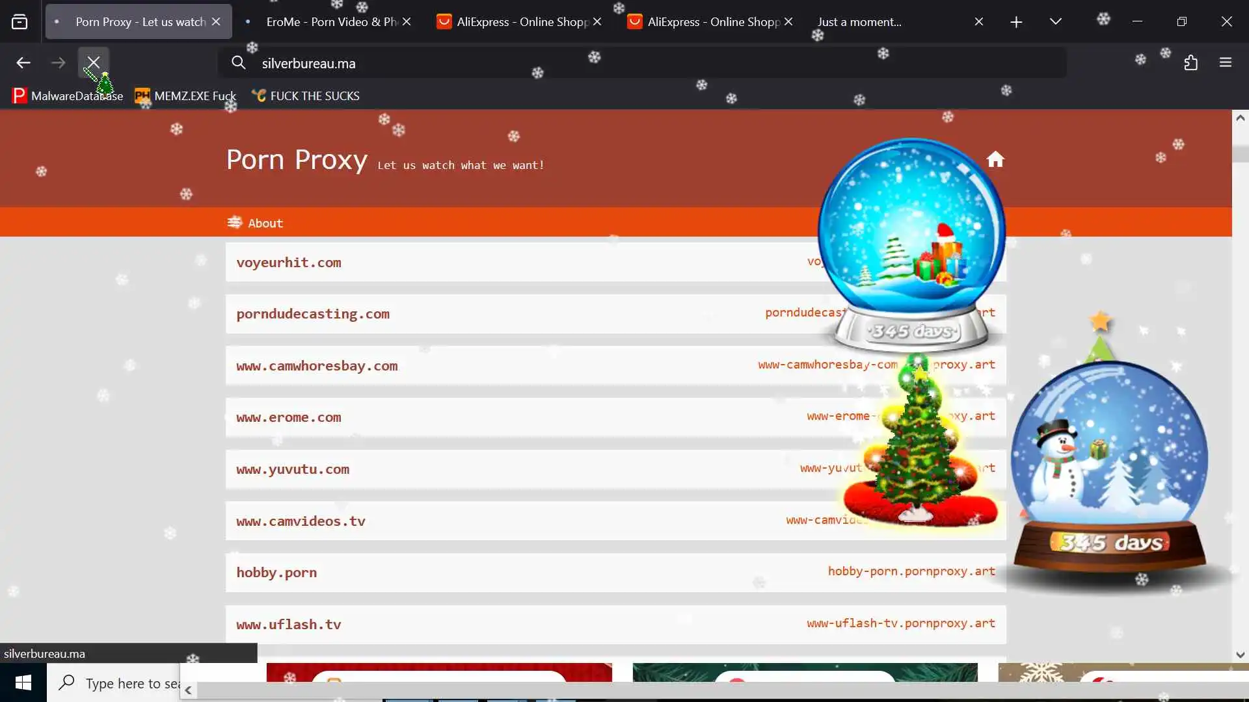The width and height of the screenshot is (1249, 702).
Task: Expand the list all tabs chevron
Action: click(1055, 22)
